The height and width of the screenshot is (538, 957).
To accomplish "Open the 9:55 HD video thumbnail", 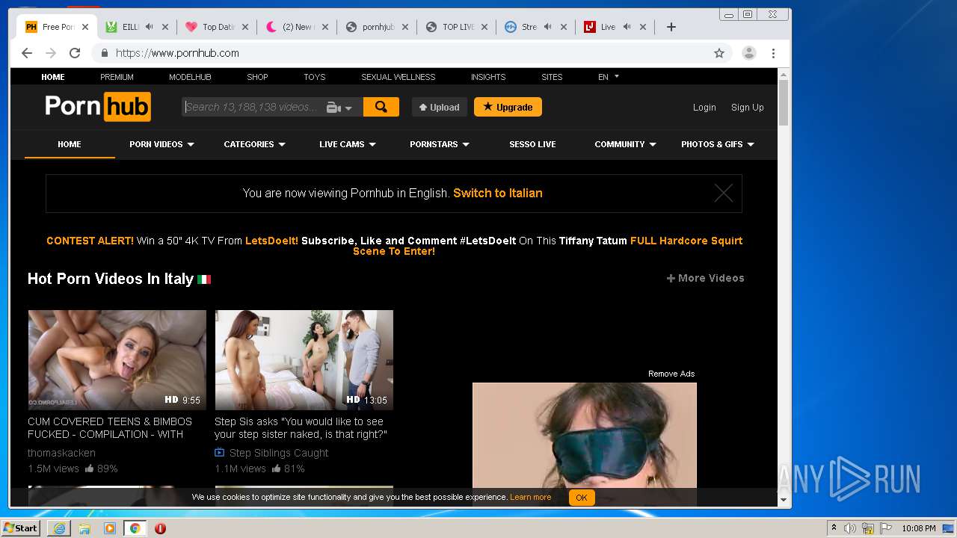I will click(117, 360).
